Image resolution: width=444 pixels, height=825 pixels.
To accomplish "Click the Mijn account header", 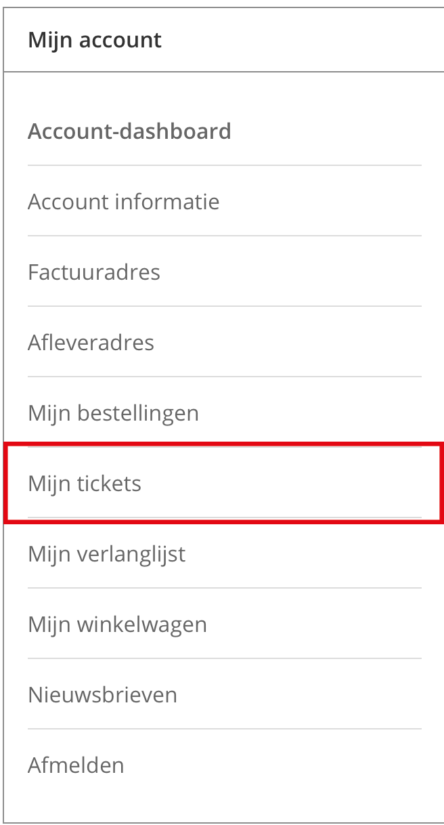I will click(x=95, y=39).
